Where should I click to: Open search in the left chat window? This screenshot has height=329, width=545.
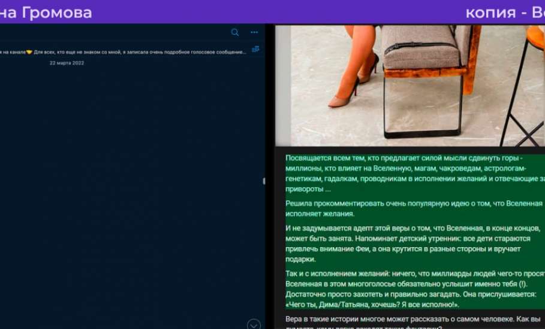235,32
